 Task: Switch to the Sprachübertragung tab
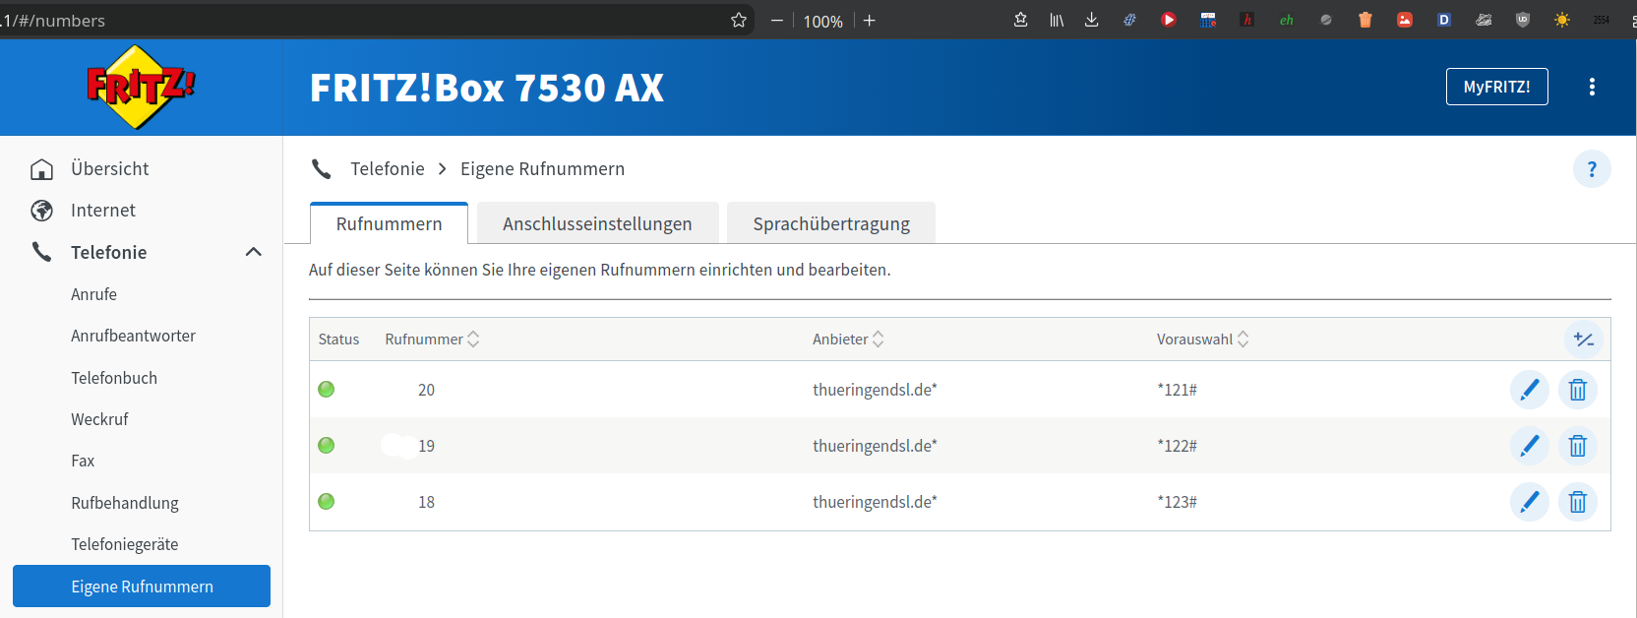click(x=831, y=223)
